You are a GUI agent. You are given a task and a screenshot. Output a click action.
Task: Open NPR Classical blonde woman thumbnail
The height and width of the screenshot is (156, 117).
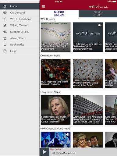click(88, 140)
